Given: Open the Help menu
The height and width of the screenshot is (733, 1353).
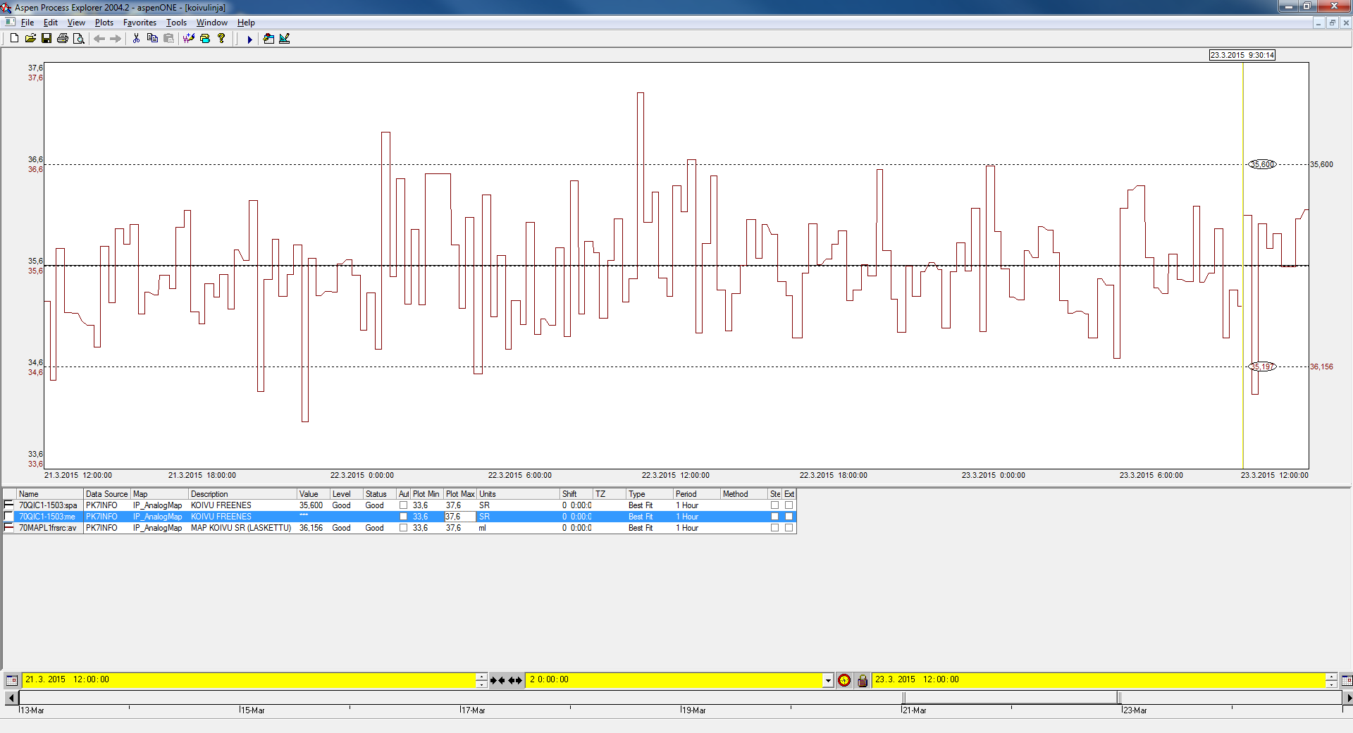Looking at the screenshot, I should [246, 23].
